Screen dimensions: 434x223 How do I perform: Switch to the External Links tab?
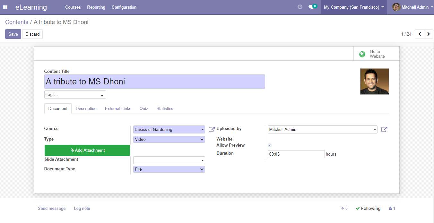[118, 109]
